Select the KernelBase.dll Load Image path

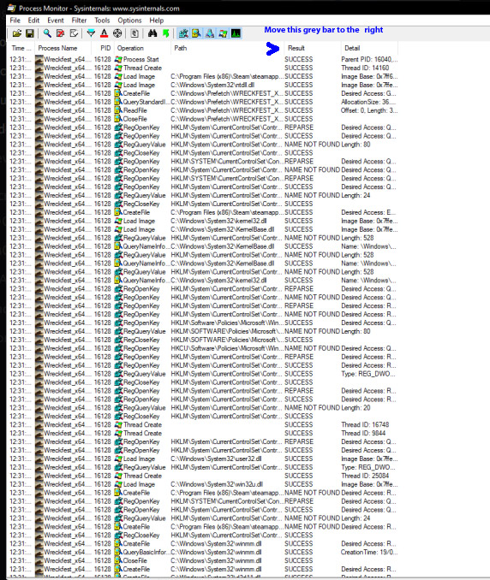222,229
